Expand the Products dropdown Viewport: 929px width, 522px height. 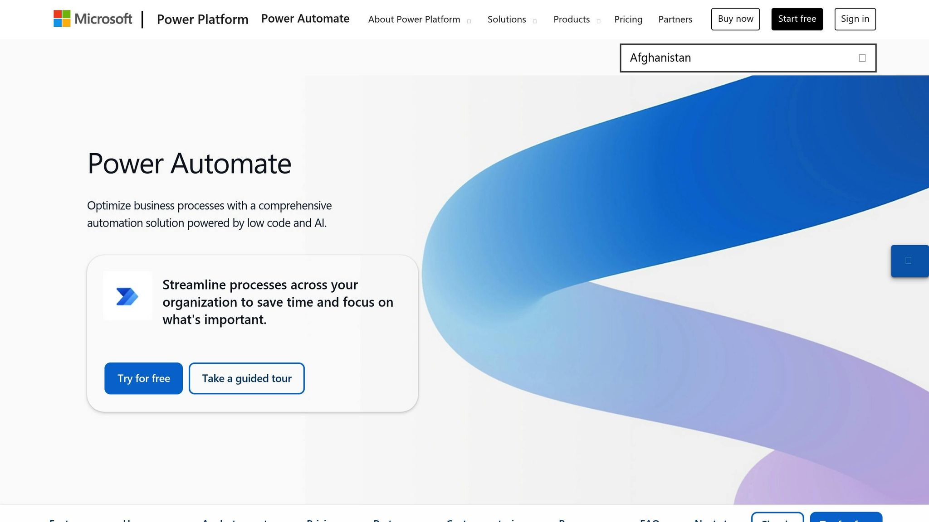572,19
